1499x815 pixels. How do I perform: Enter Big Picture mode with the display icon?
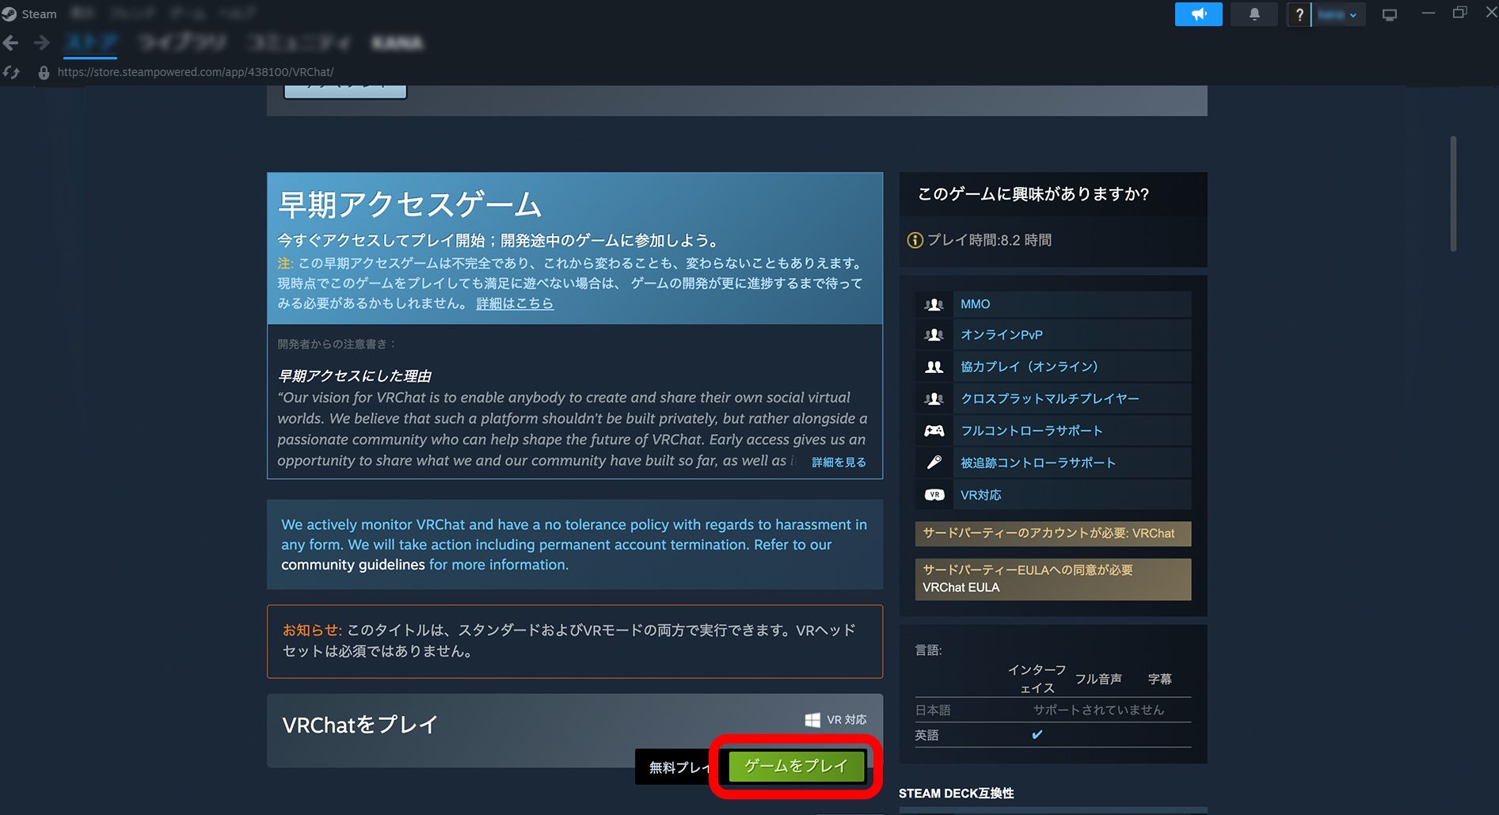click(x=1389, y=13)
